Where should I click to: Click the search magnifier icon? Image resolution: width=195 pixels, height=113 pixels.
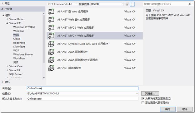190,4
